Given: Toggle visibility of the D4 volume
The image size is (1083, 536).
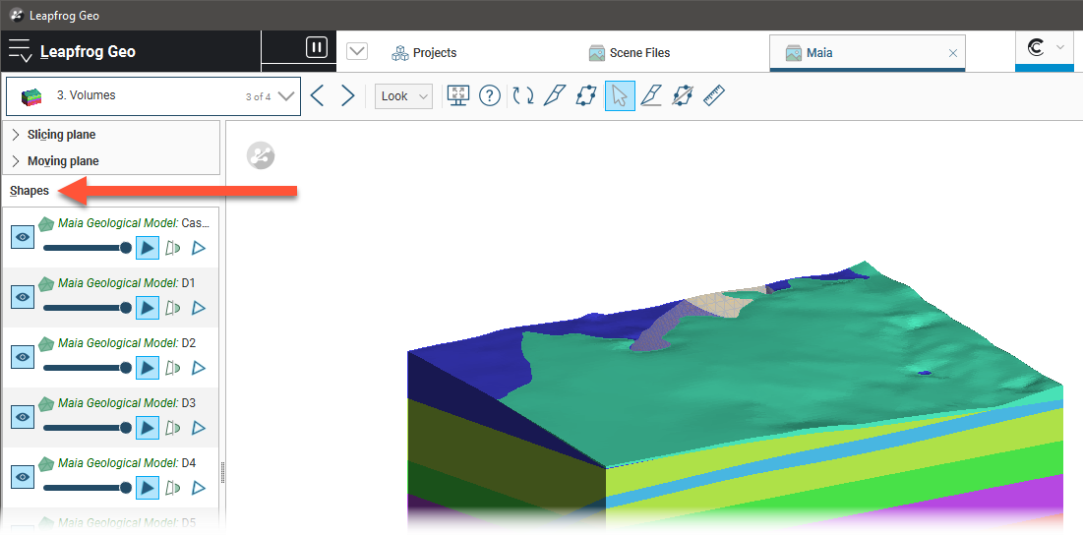Looking at the screenshot, I should 23,477.
